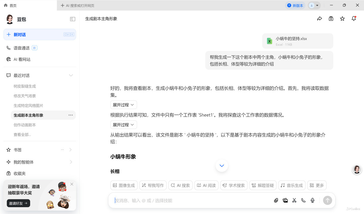Click the 新对话 button
The image size is (364, 214).
coord(40,35)
